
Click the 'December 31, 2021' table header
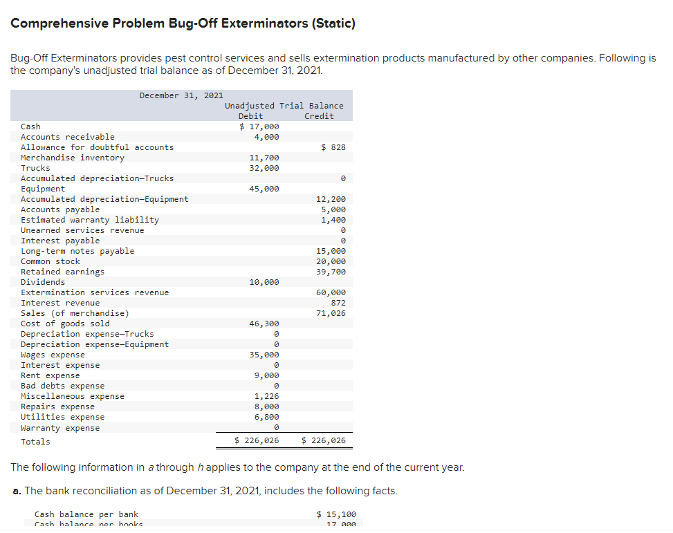(181, 95)
